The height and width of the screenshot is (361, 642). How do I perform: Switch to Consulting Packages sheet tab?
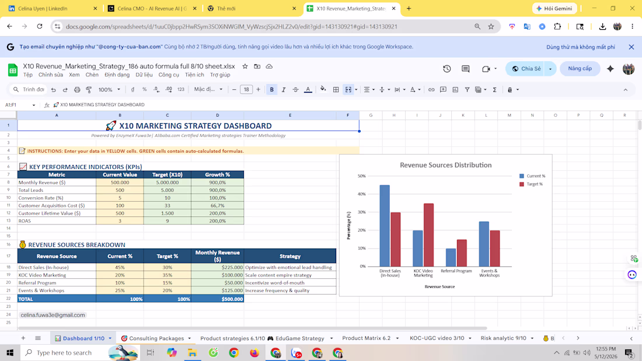click(156, 338)
